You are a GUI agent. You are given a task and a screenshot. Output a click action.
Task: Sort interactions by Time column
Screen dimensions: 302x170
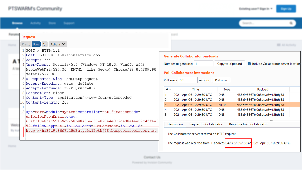195,89
